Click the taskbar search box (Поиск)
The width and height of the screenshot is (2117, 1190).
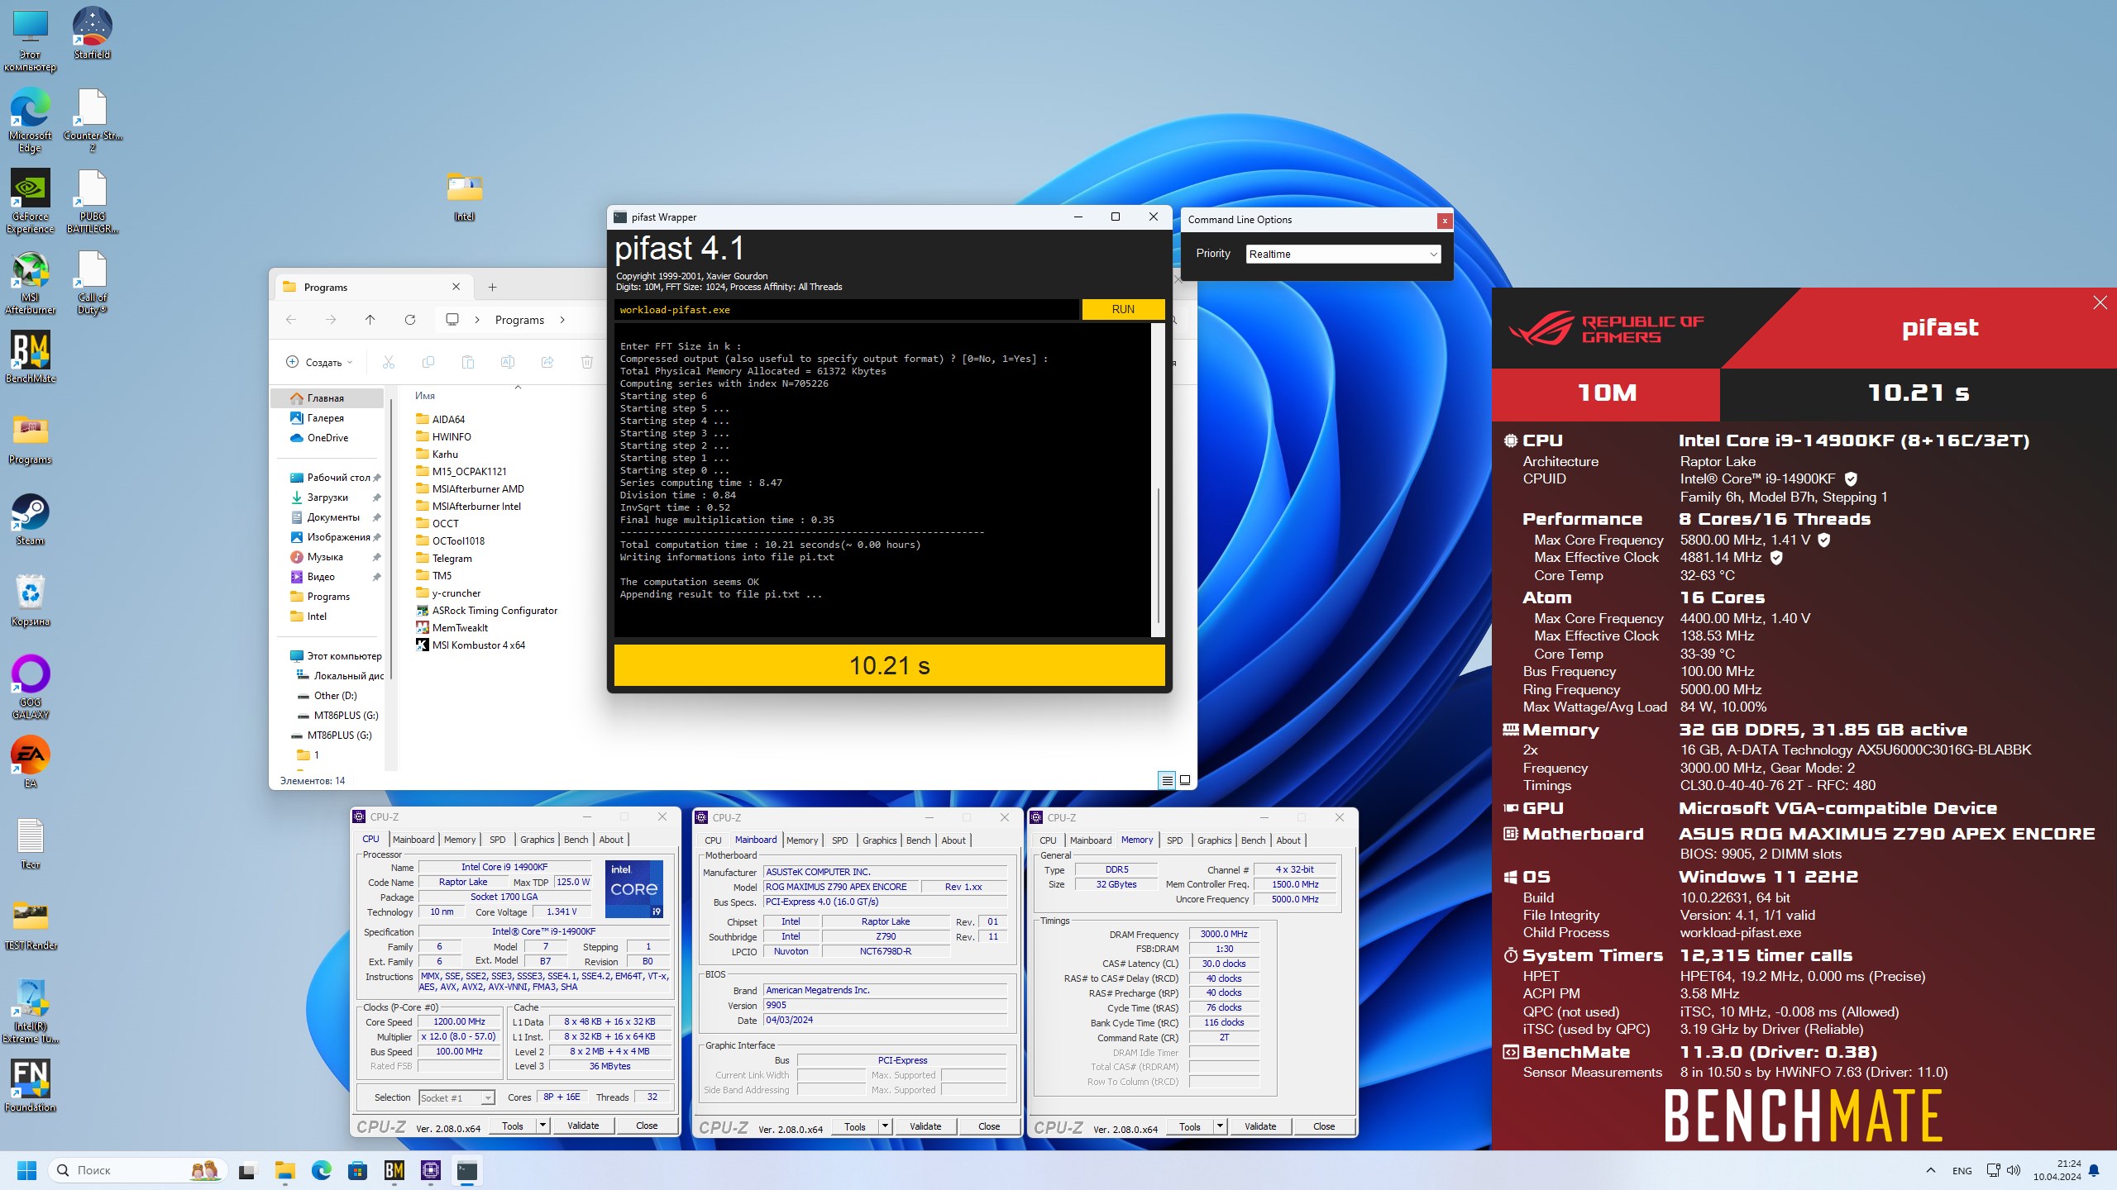coord(137,1170)
